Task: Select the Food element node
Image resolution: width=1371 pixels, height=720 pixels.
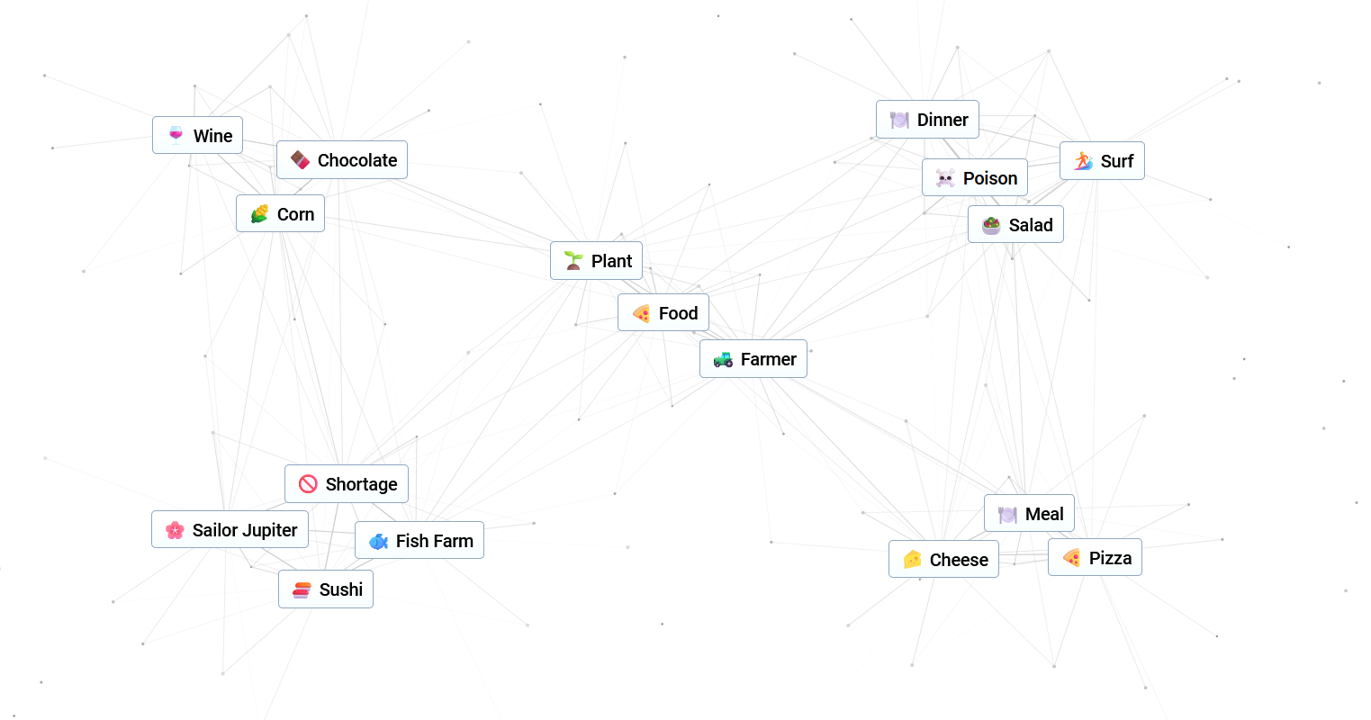Action: point(663,313)
